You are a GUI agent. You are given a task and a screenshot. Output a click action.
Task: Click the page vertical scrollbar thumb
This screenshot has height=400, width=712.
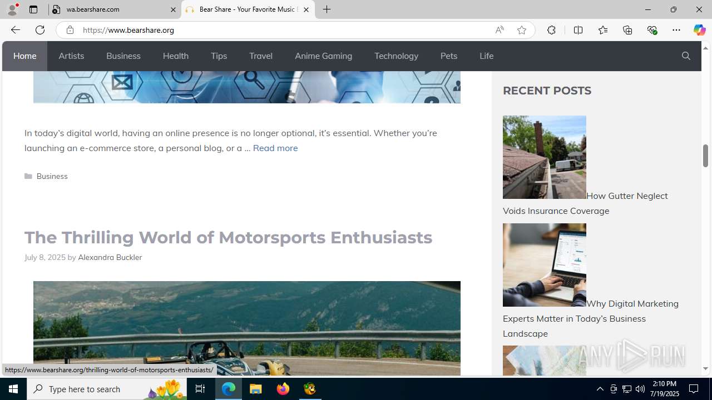tap(705, 156)
